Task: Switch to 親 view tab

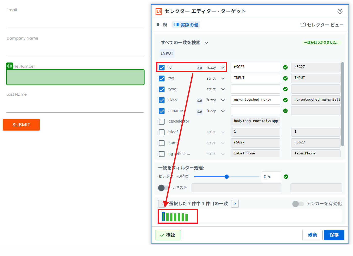Action: point(162,25)
